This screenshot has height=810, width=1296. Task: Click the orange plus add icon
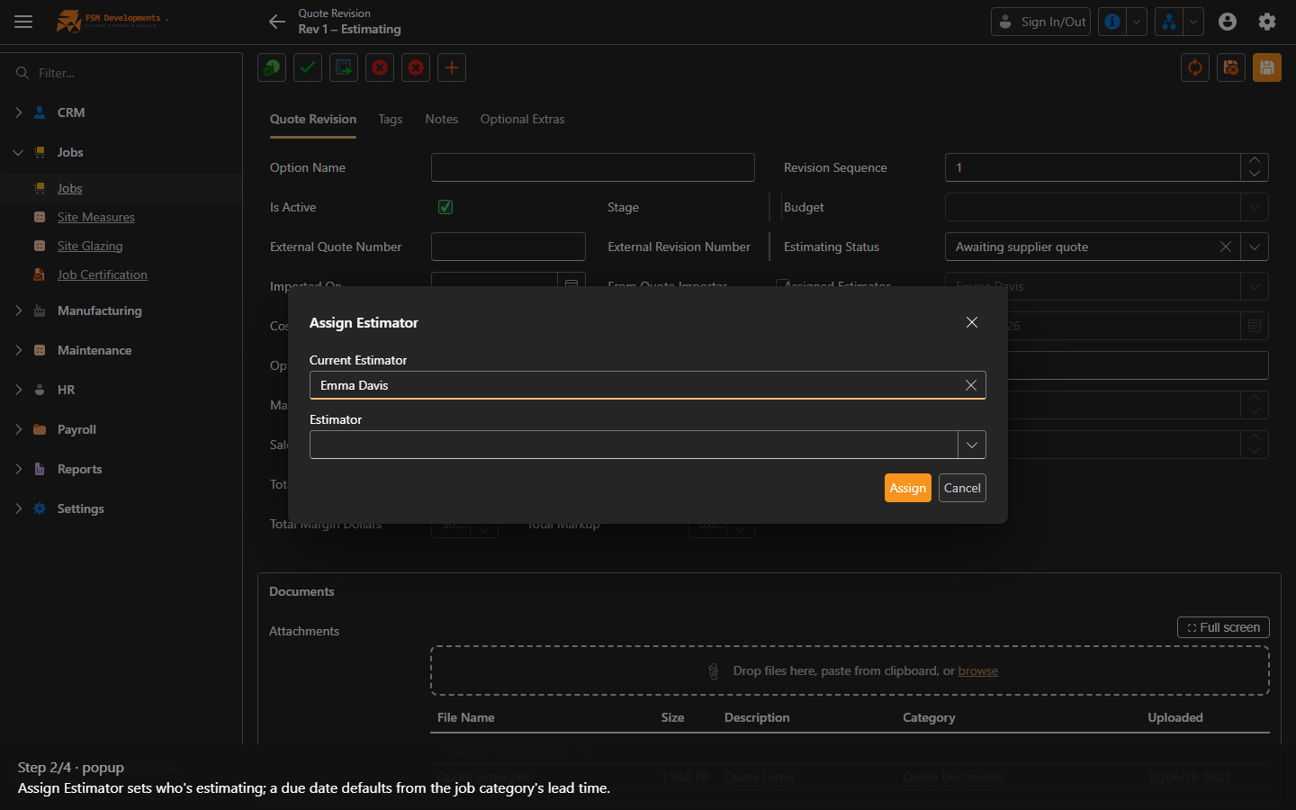(x=452, y=67)
